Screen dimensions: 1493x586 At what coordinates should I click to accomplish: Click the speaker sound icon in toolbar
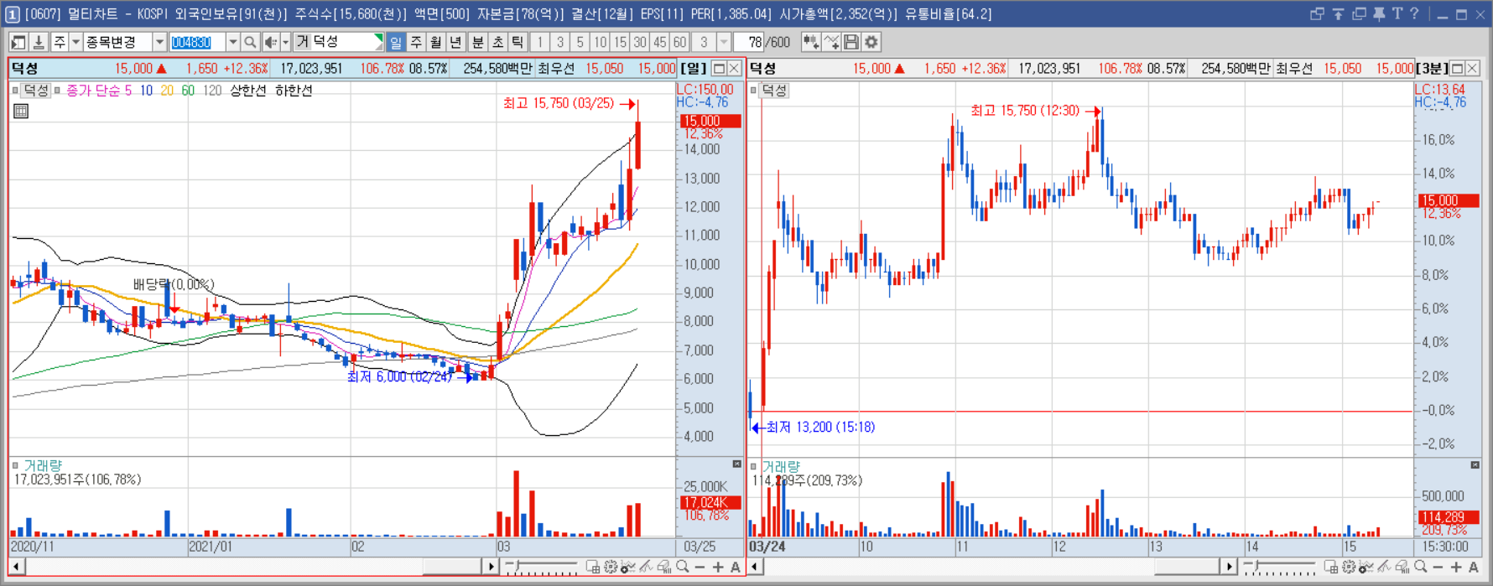(x=270, y=42)
